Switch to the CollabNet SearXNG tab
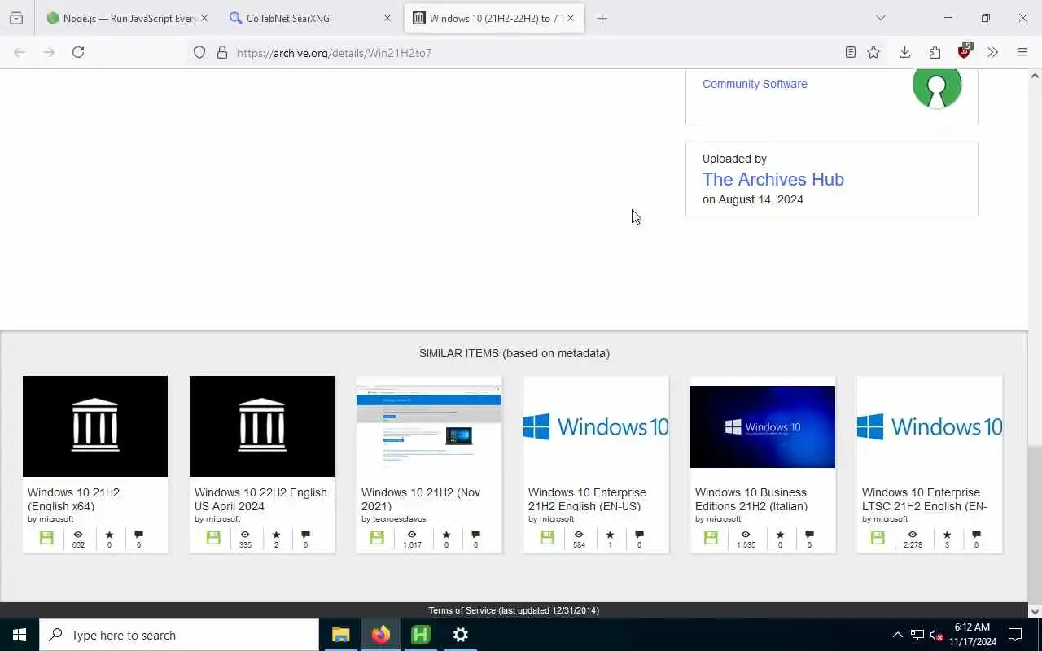This screenshot has width=1042, height=651. click(310, 18)
